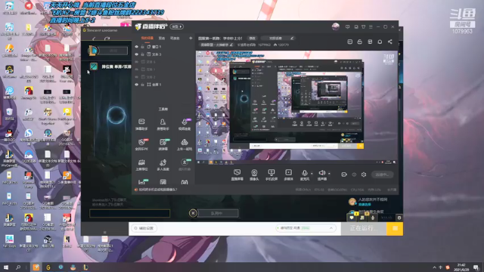484x272 pixels.
Task: Open the notification center on the taskbar
Action: tap(476, 267)
